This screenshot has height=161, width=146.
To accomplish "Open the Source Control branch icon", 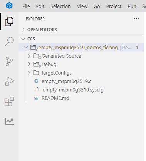I will point(9,61).
